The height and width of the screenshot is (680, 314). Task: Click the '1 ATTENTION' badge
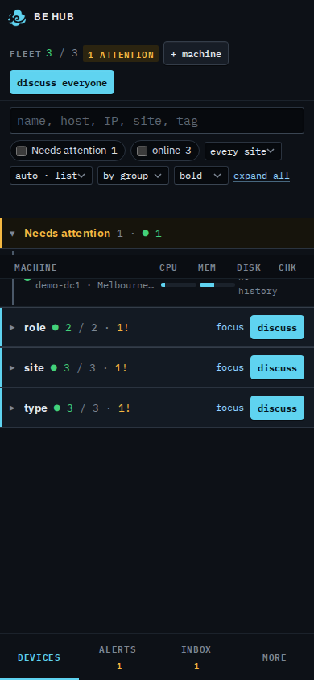pyautogui.click(x=121, y=54)
